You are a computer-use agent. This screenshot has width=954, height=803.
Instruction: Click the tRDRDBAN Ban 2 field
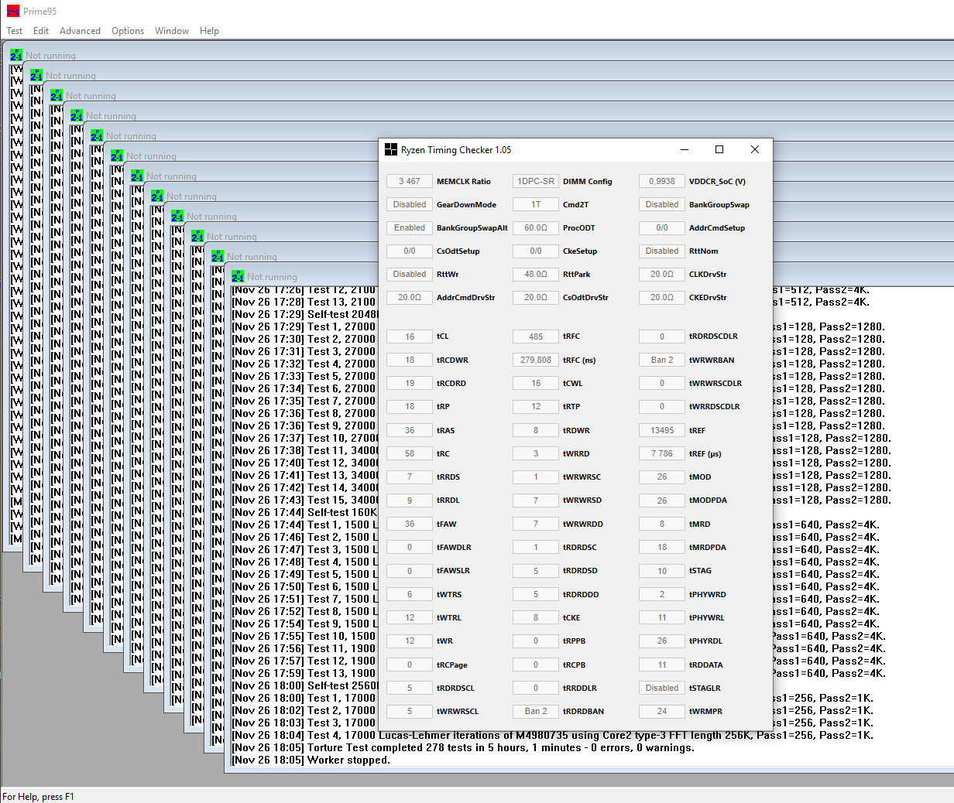[536, 711]
